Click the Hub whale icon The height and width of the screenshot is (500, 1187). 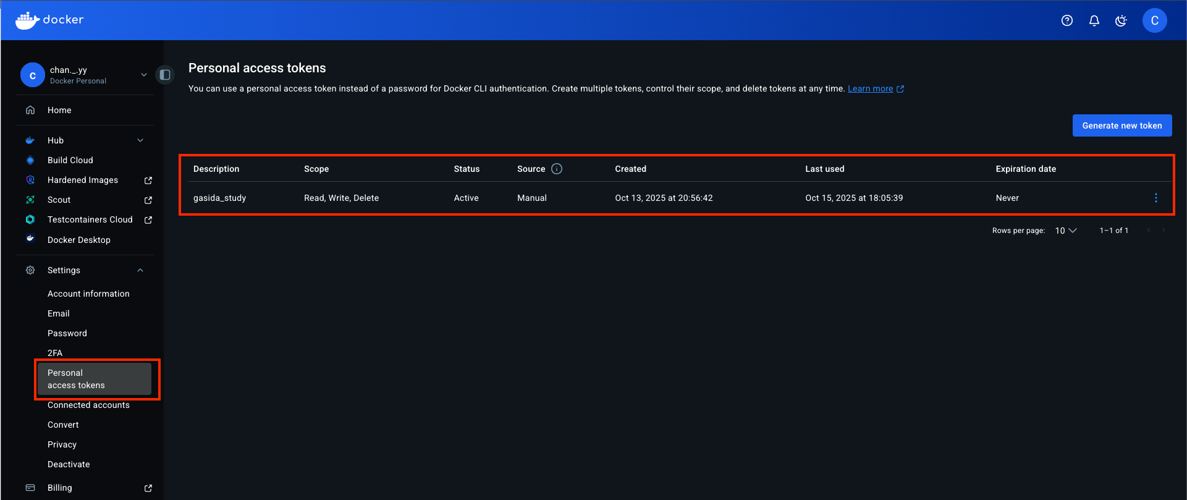click(x=30, y=140)
